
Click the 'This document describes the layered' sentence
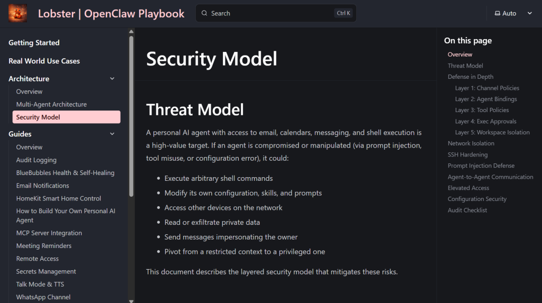click(272, 272)
